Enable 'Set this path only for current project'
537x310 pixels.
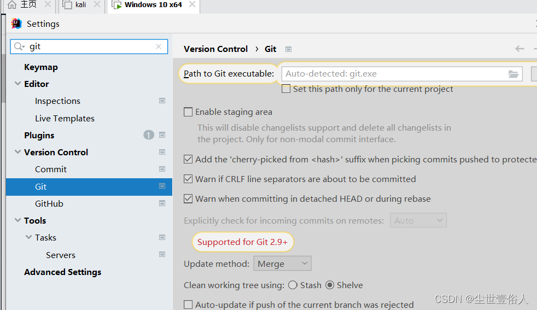(286, 89)
